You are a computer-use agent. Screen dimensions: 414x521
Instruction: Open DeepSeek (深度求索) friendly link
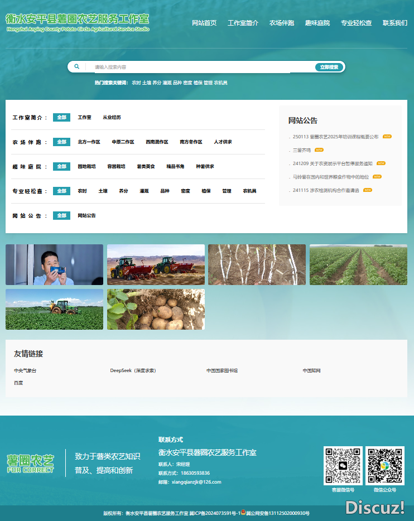click(133, 370)
